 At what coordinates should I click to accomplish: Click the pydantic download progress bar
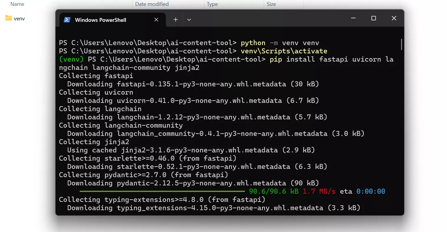[x=162, y=191]
